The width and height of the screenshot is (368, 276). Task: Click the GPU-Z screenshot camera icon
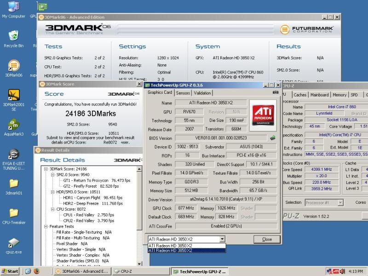[275, 92]
